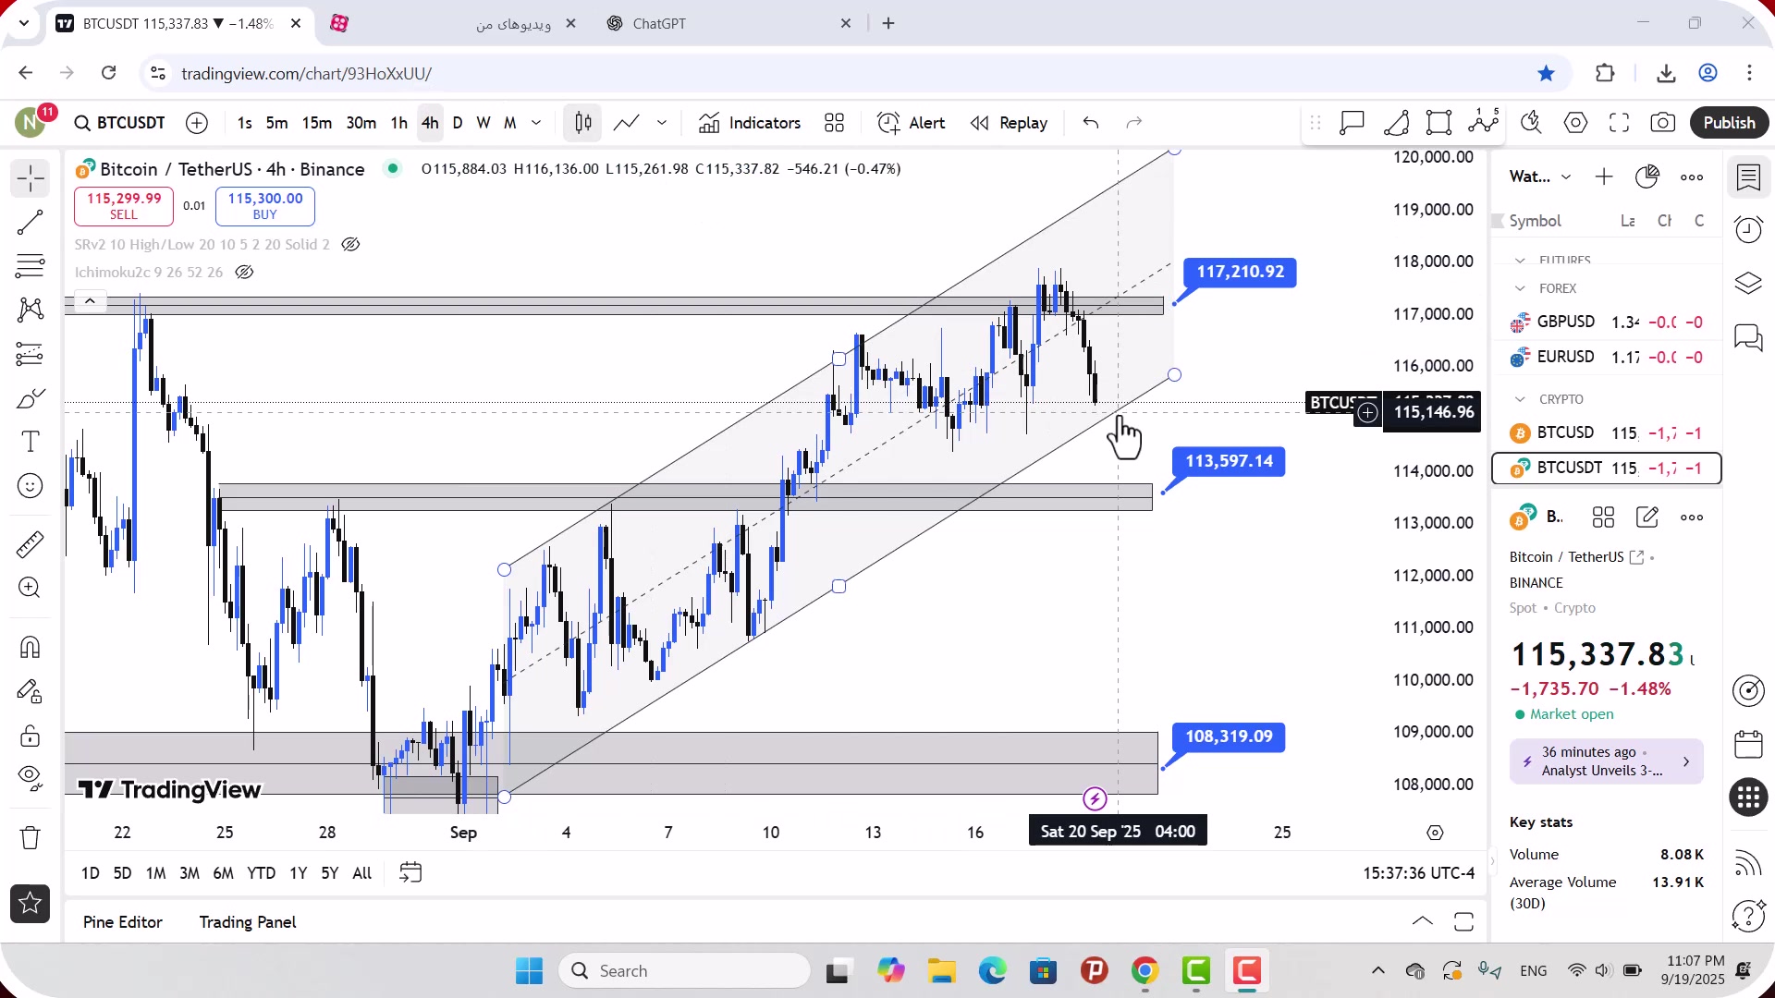This screenshot has width=1775, height=998.
Task: Open the chart settings hexagon icon
Action: (1576, 123)
